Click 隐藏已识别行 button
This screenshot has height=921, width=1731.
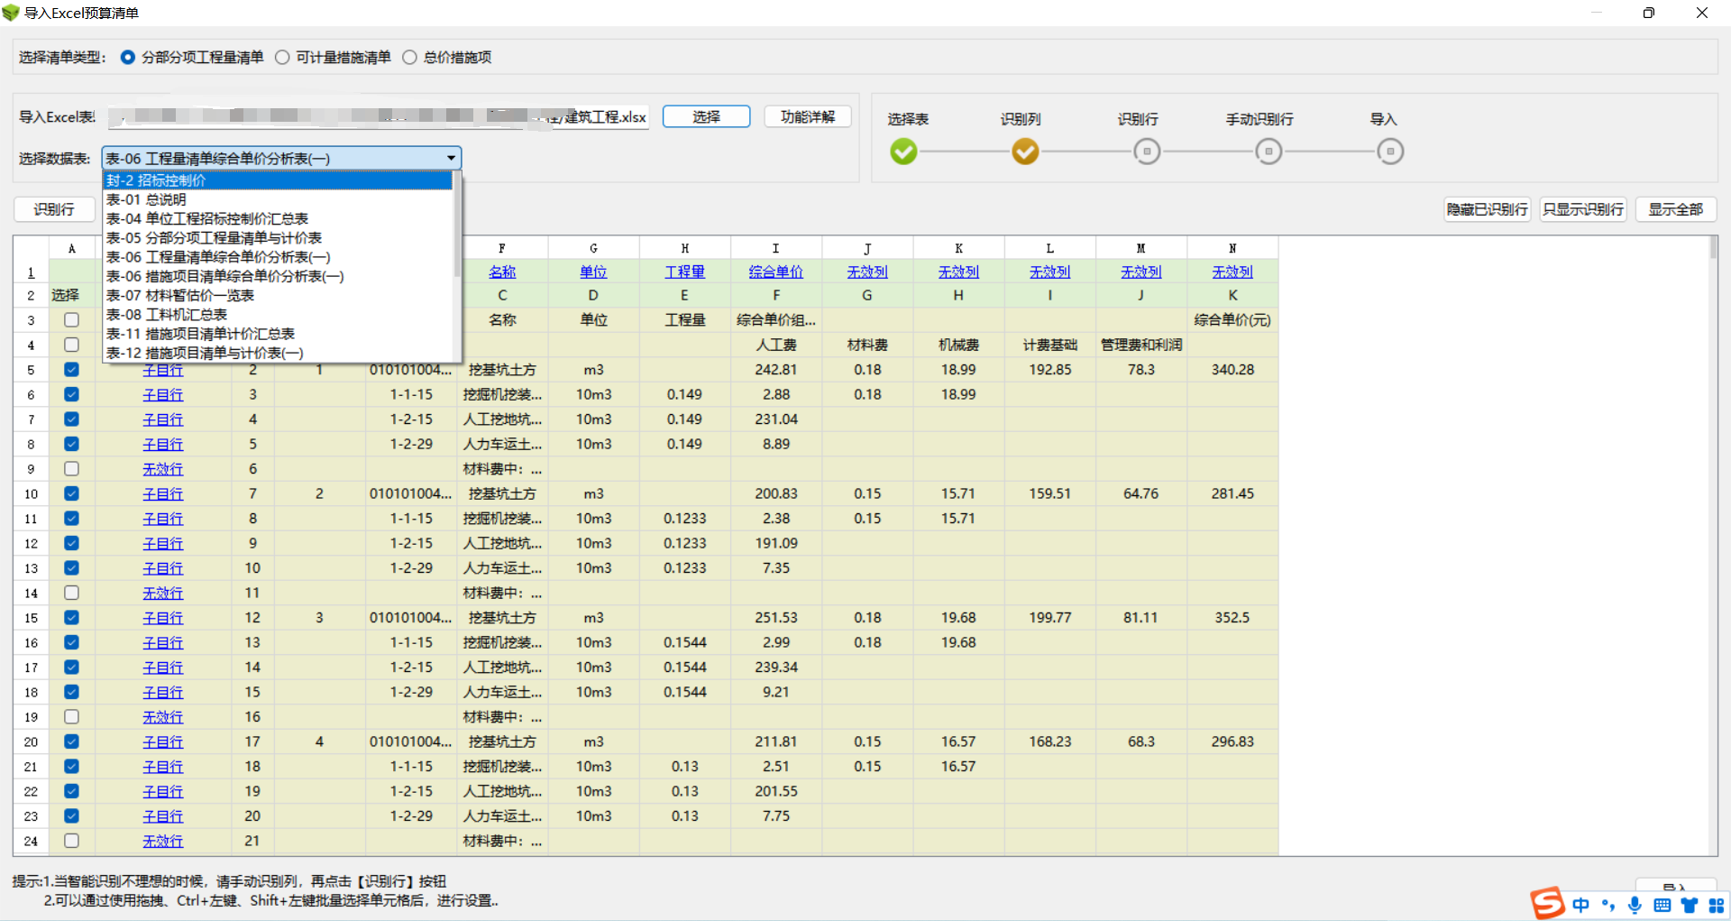tap(1487, 209)
